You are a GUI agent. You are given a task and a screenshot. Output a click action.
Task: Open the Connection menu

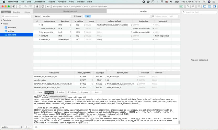[x=39, y=2]
